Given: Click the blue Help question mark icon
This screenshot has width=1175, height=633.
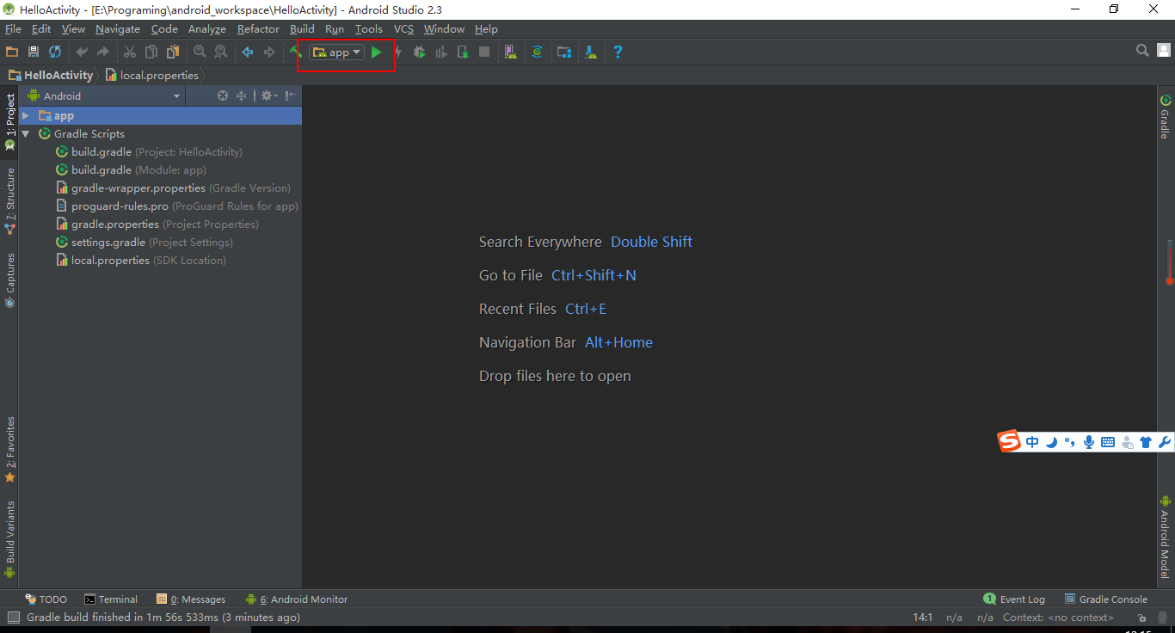Looking at the screenshot, I should pyautogui.click(x=618, y=52).
